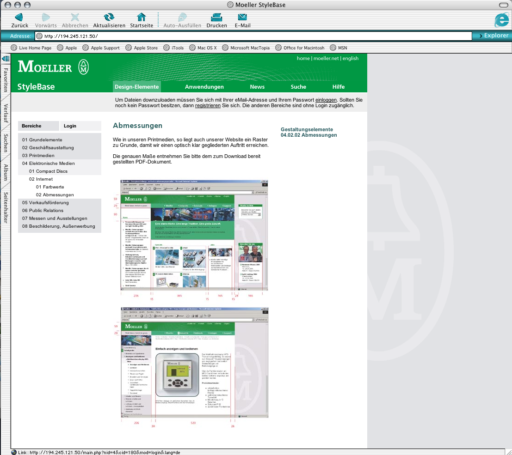
Task: Click the registrieren link
Action: 208,106
